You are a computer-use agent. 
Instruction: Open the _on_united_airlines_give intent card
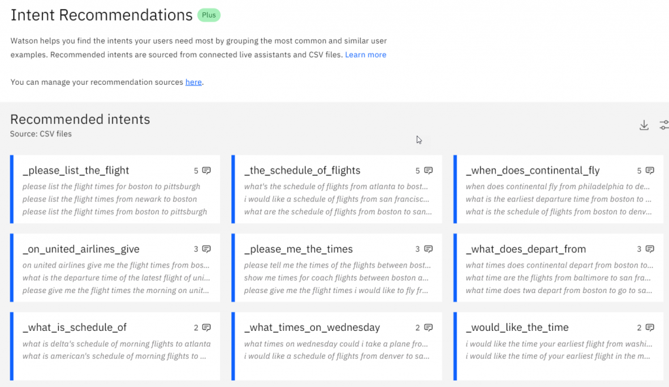pos(115,268)
